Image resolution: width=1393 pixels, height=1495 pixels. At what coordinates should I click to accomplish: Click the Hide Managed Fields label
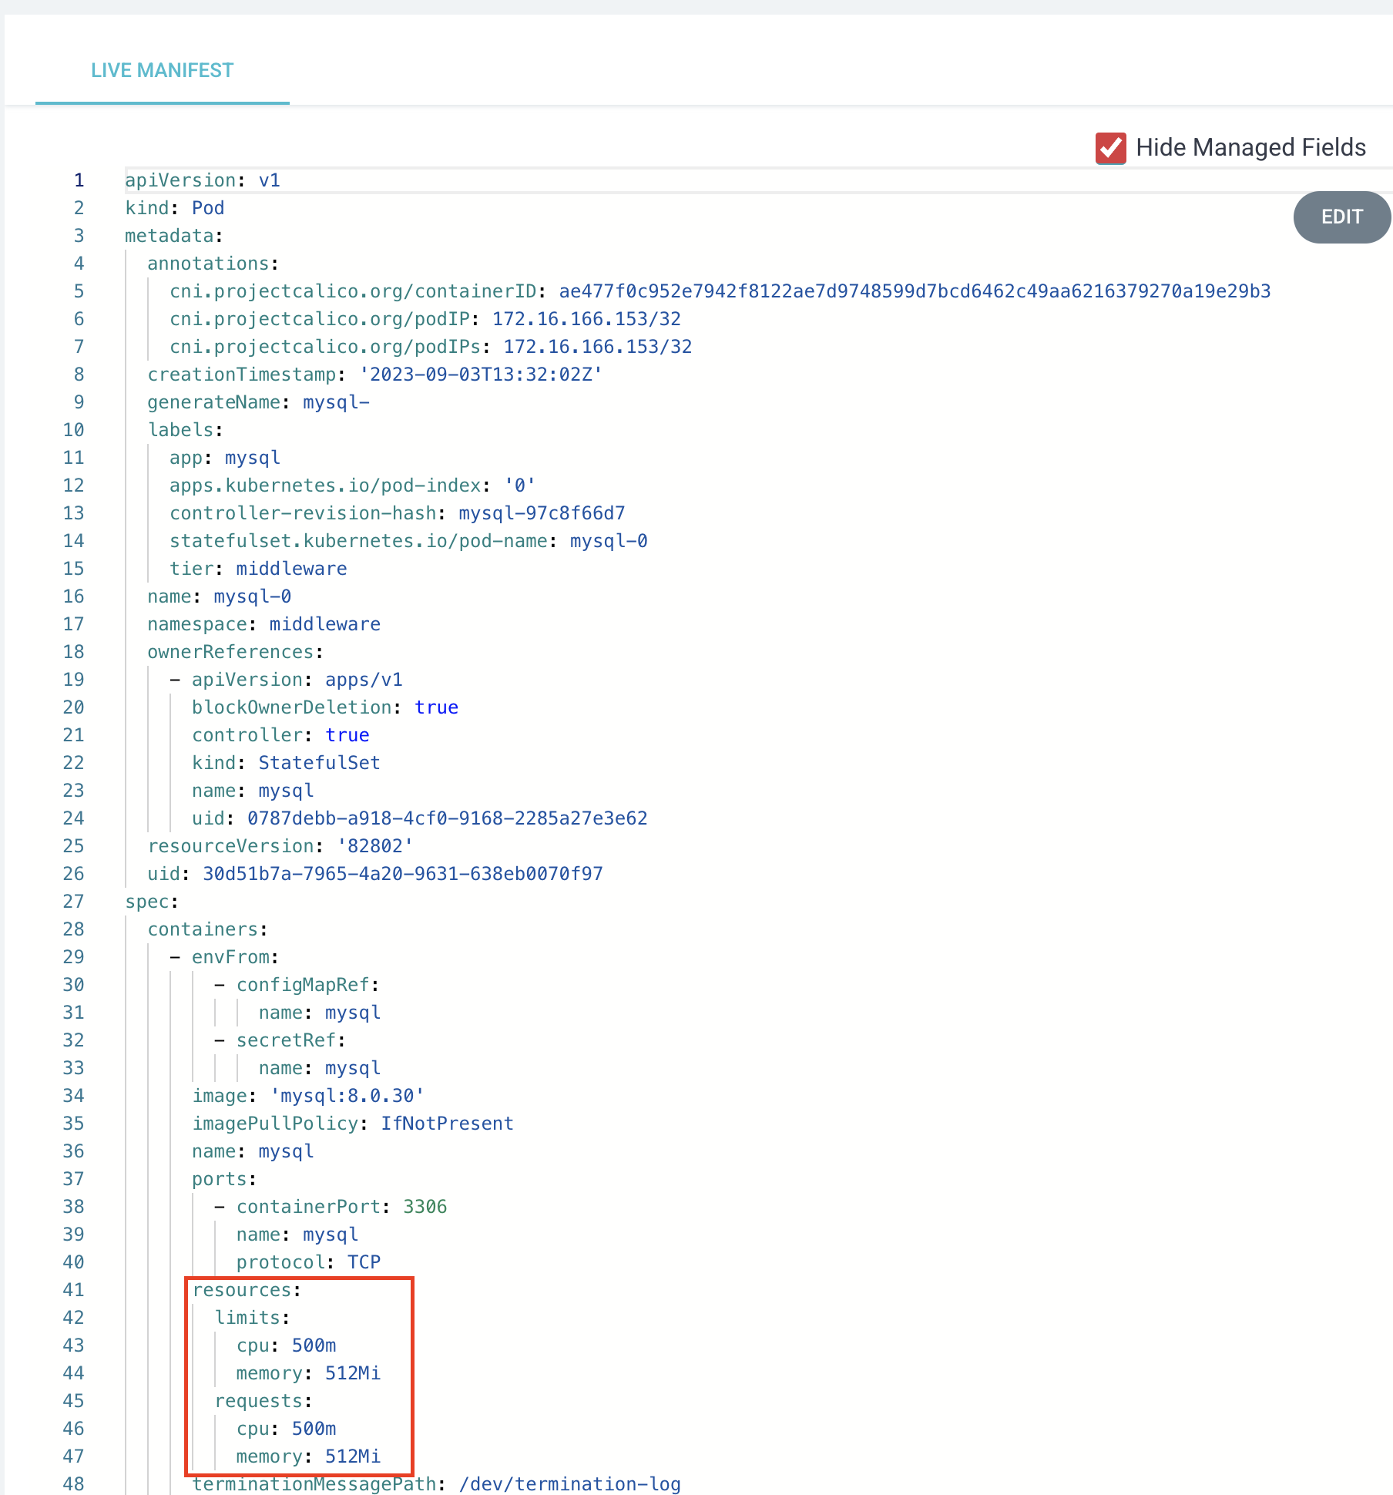(1250, 147)
